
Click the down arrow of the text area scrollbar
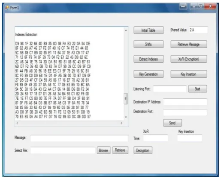click(x=126, y=117)
